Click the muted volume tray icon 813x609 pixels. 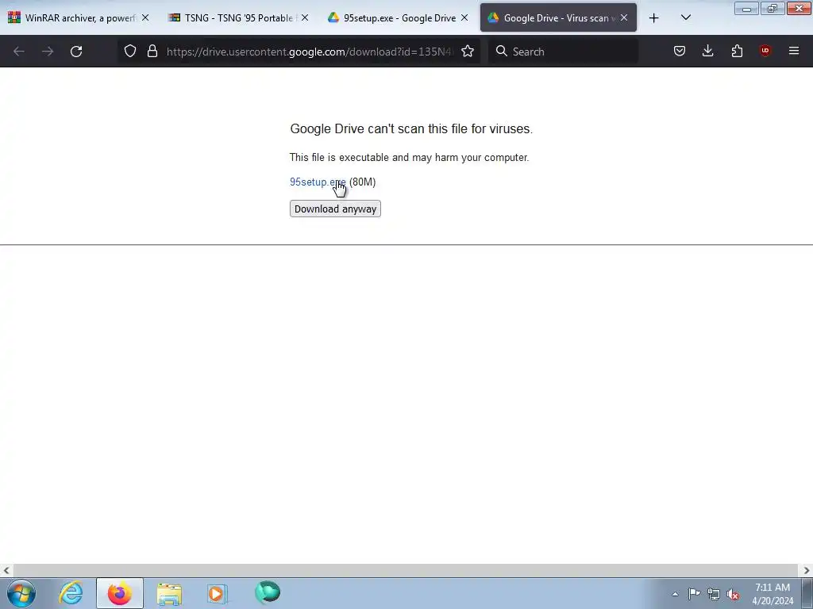pos(733,595)
